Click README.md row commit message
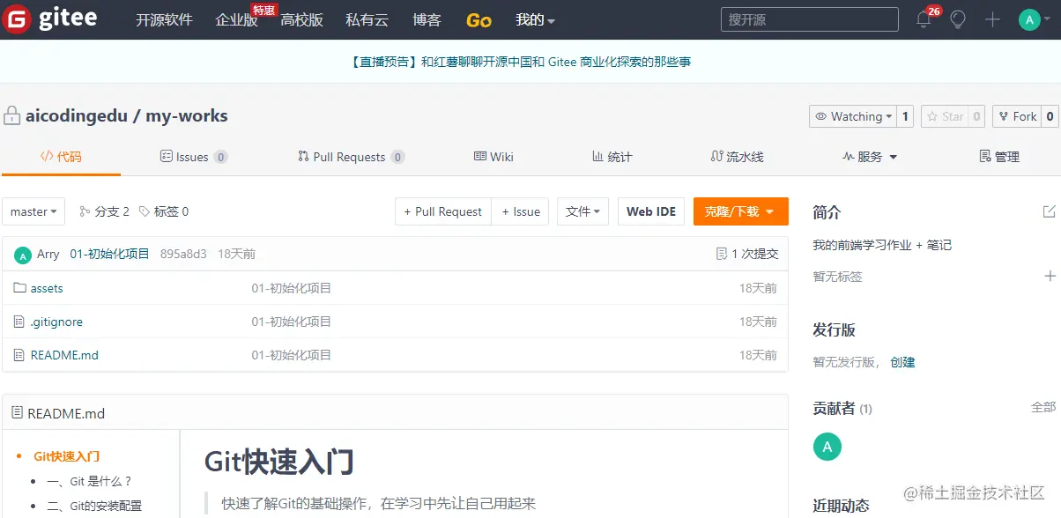1061x518 pixels. coord(292,355)
